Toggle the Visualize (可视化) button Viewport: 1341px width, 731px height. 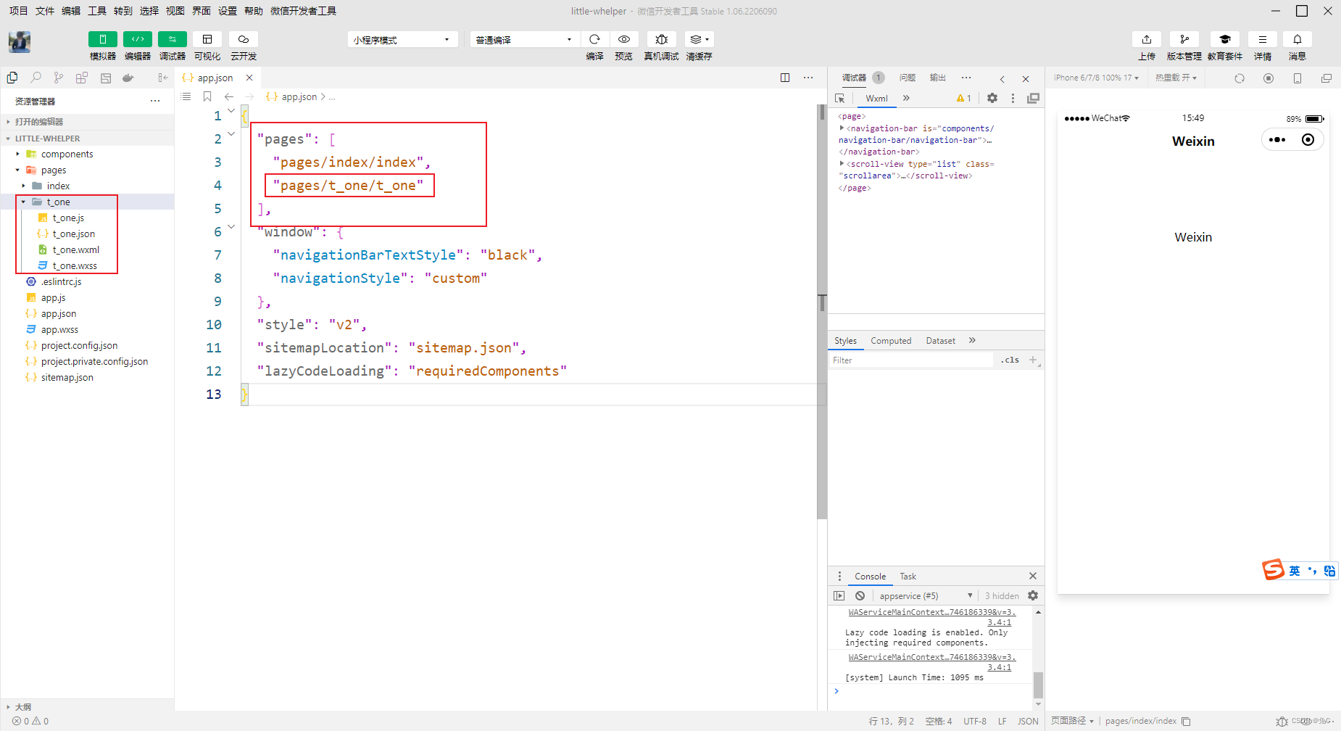coord(207,39)
